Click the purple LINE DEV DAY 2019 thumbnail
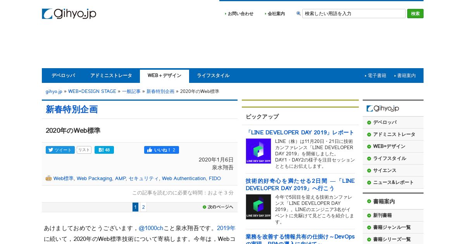Viewport: 465px width, 244px height. (x=258, y=151)
